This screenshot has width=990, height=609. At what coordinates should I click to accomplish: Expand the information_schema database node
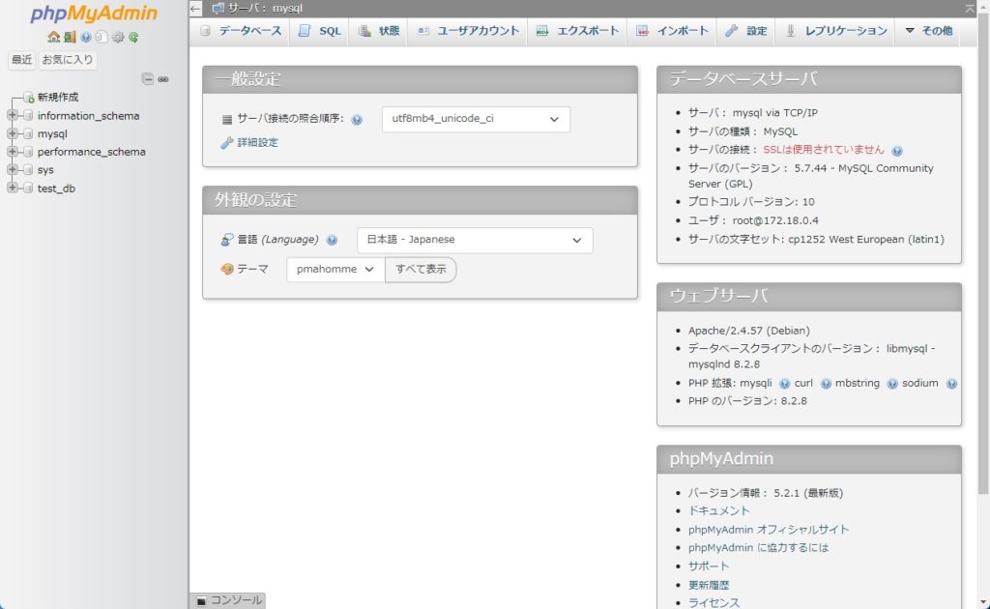point(13,116)
